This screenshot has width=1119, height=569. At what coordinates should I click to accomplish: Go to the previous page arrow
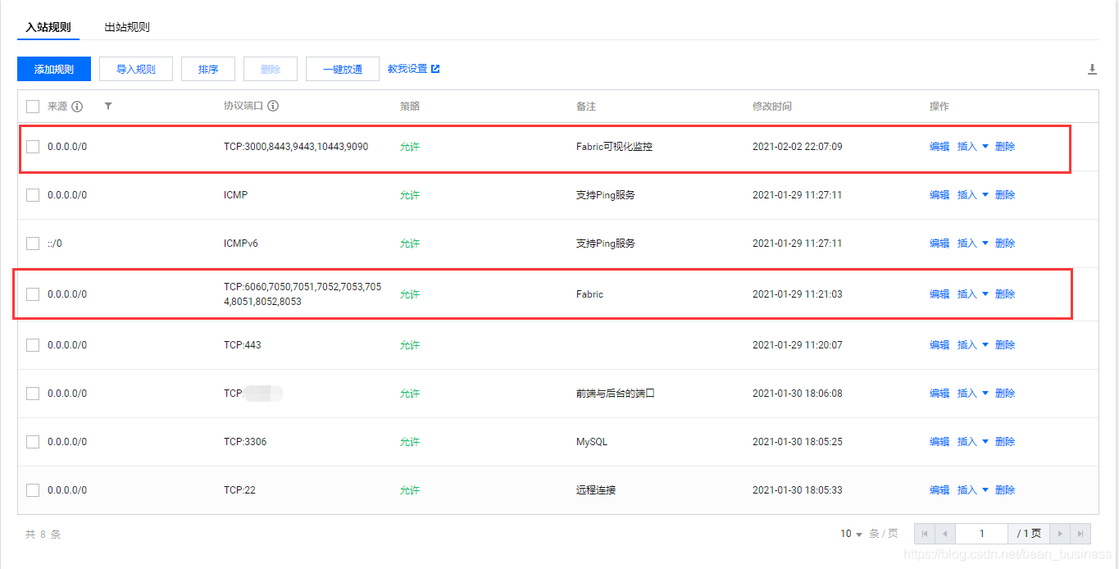[x=944, y=534]
